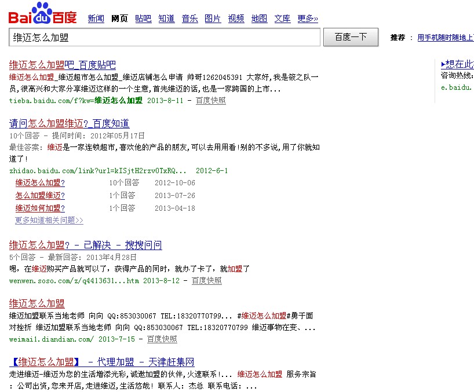Click the date 2012-10-06 in the sub-question list
474x392 pixels.
click(x=175, y=183)
